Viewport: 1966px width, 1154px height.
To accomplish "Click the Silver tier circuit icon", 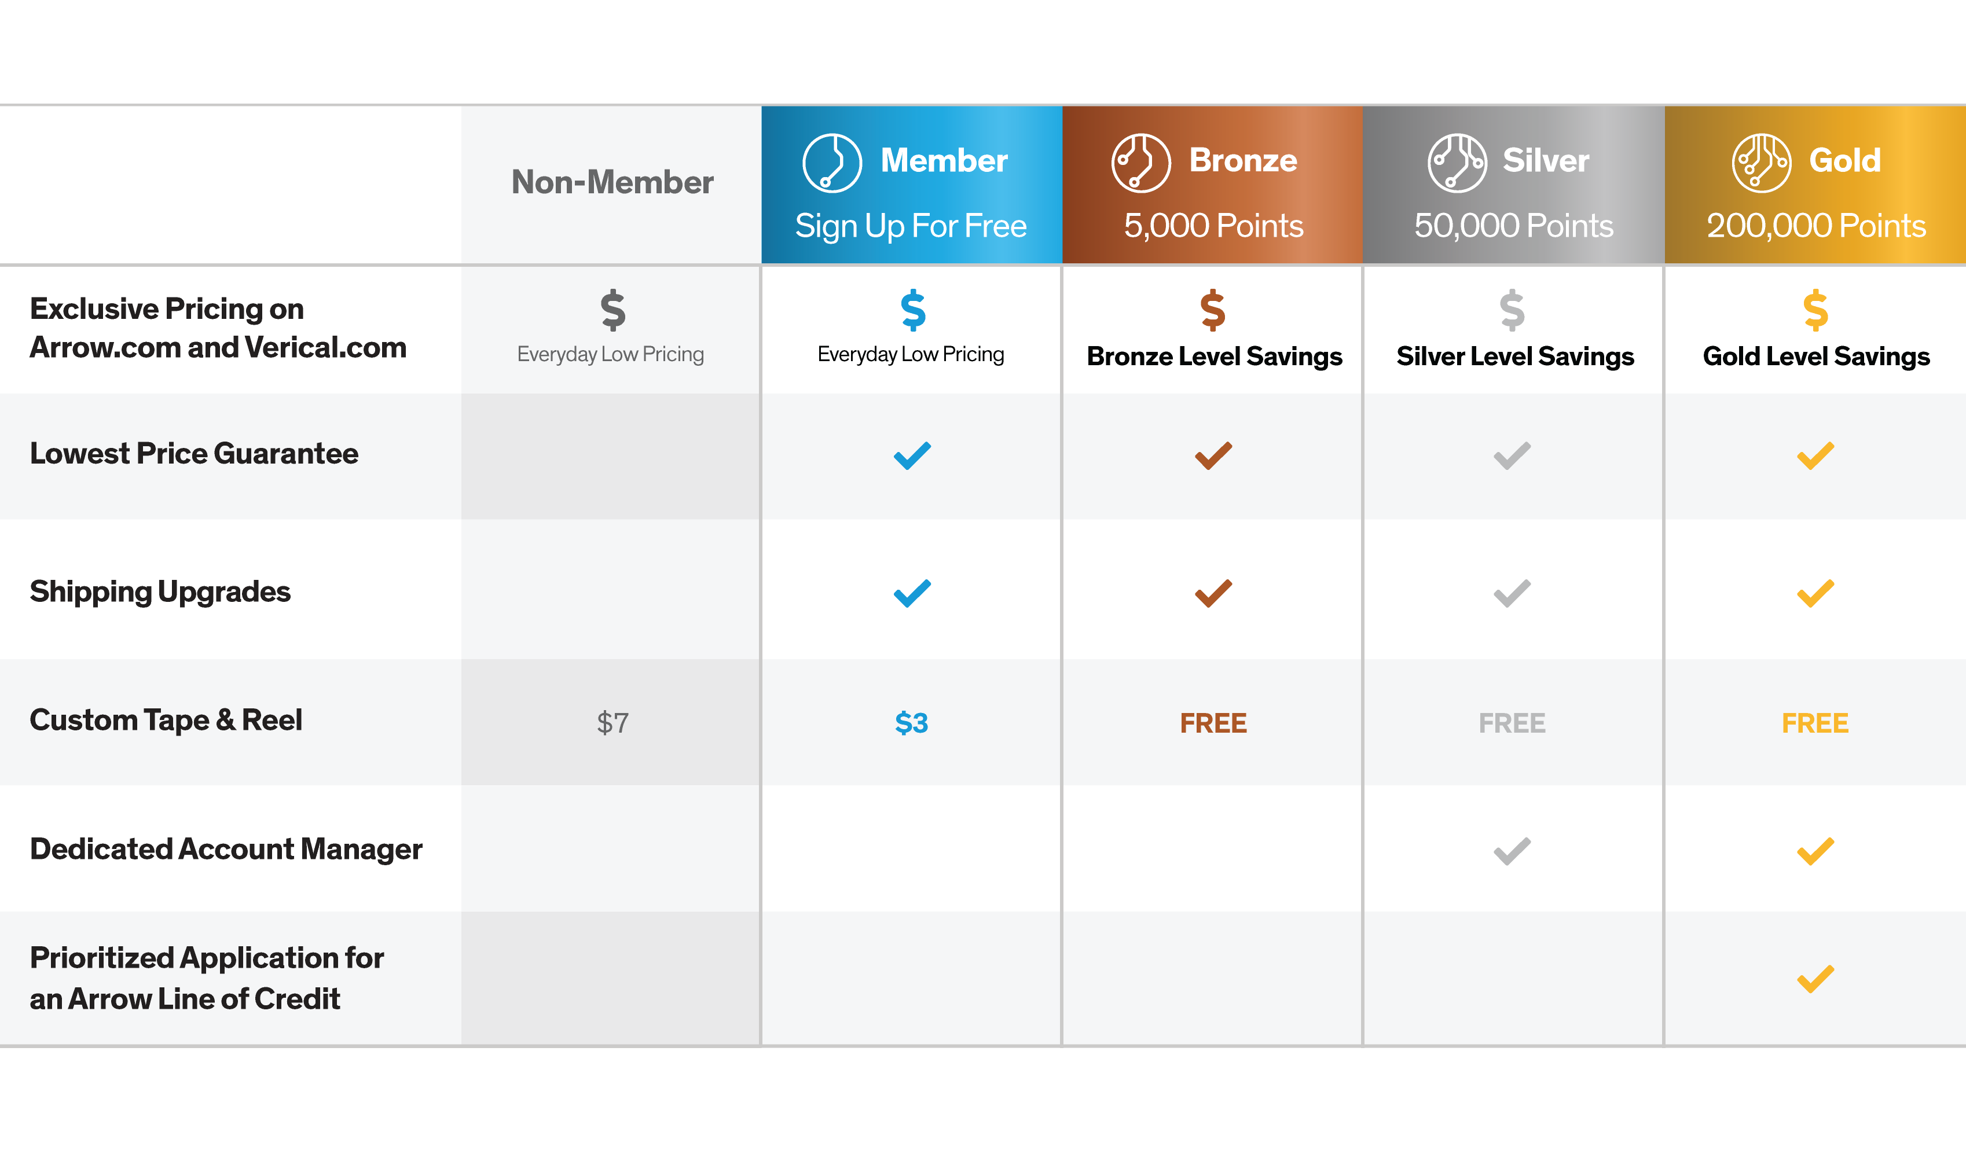I will (x=1457, y=163).
